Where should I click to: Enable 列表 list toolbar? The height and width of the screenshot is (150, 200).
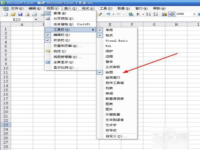pos(117,88)
